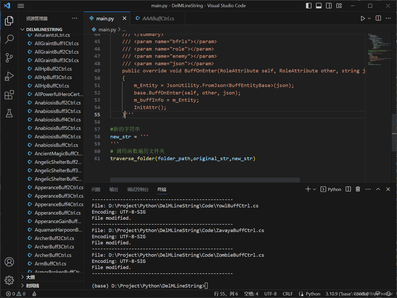Expand the 时间线 timeline section

[x=51, y=286]
